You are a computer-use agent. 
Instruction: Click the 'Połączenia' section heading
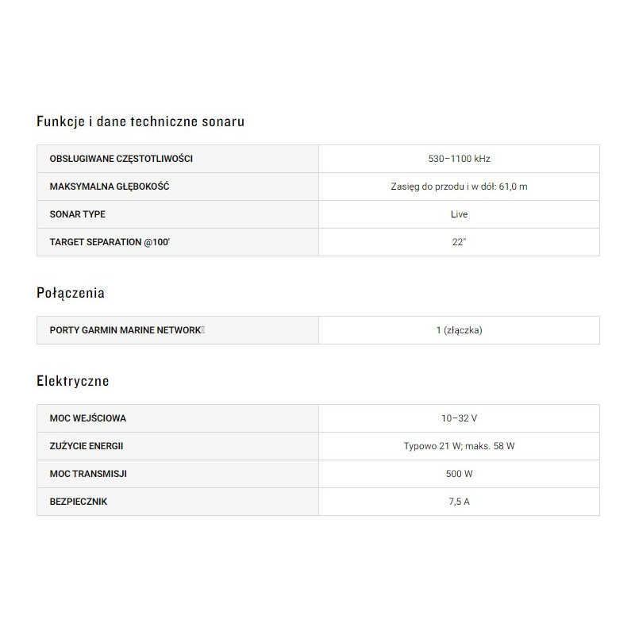(71, 293)
